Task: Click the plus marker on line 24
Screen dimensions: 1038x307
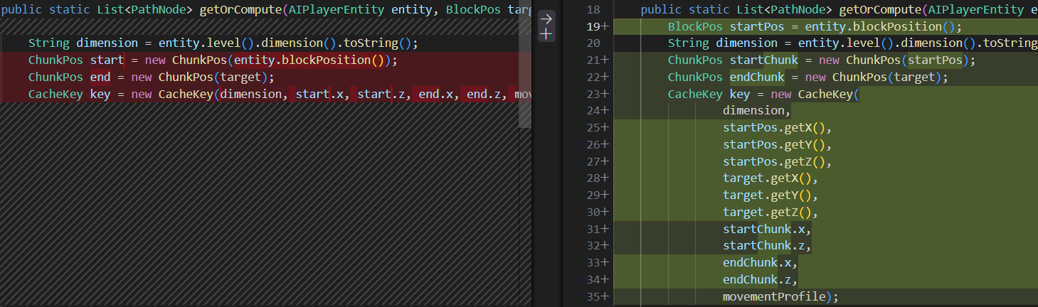Action: coord(605,111)
